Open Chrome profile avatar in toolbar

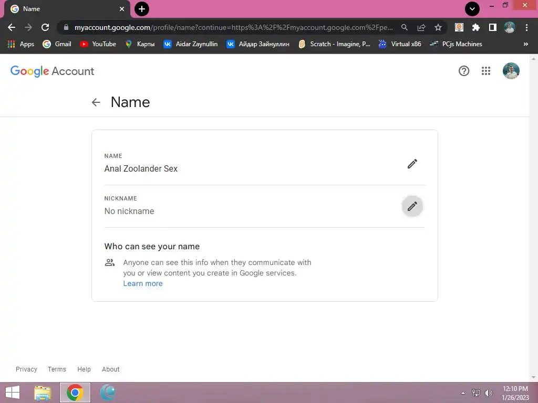click(x=510, y=27)
